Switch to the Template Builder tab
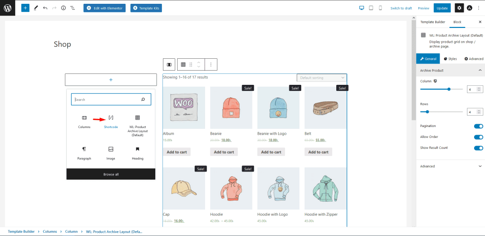This screenshot has width=485, height=236. point(432,22)
